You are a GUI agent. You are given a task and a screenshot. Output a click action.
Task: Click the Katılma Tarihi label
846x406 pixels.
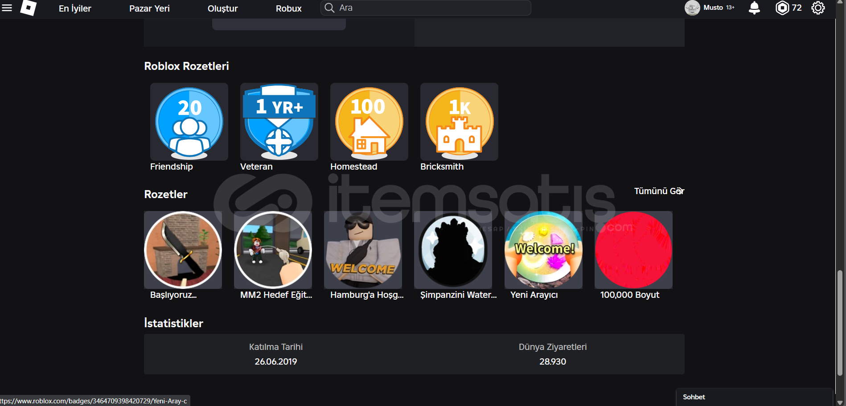coord(276,347)
